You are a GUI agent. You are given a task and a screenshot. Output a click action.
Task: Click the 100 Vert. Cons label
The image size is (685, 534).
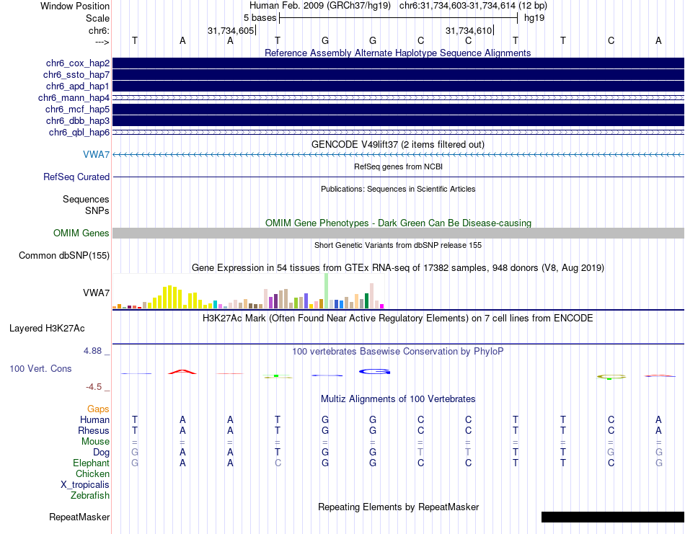pyautogui.click(x=40, y=368)
